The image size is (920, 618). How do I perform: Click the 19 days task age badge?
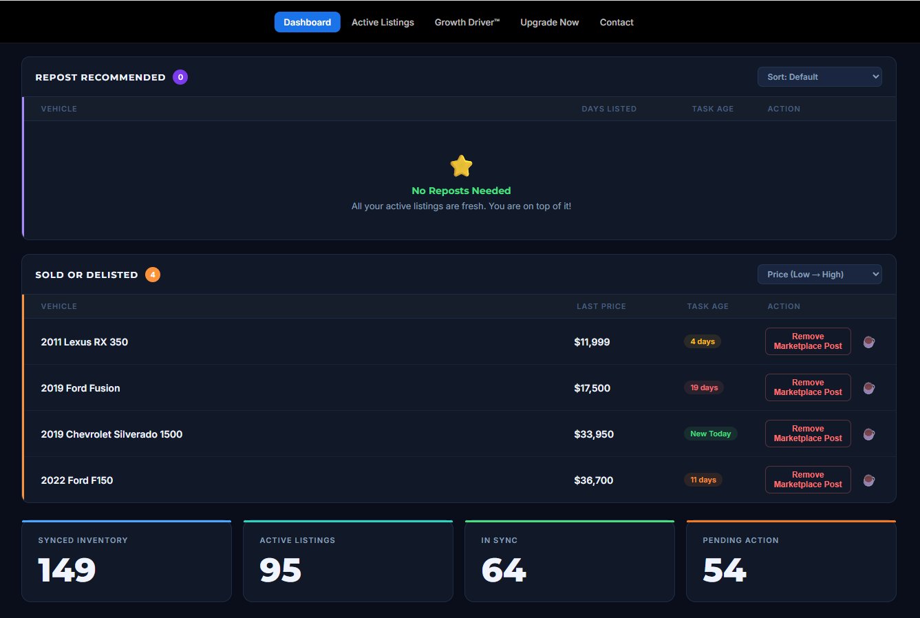704,387
